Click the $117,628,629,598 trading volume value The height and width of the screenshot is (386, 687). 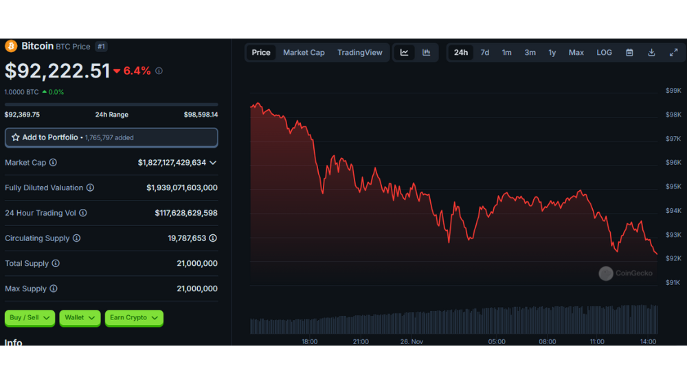(186, 213)
